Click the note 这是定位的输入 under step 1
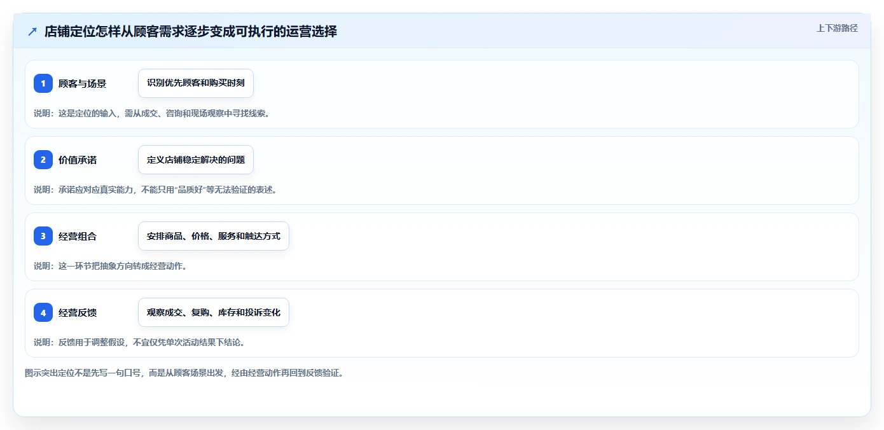This screenshot has height=430, width=884. tap(152, 113)
